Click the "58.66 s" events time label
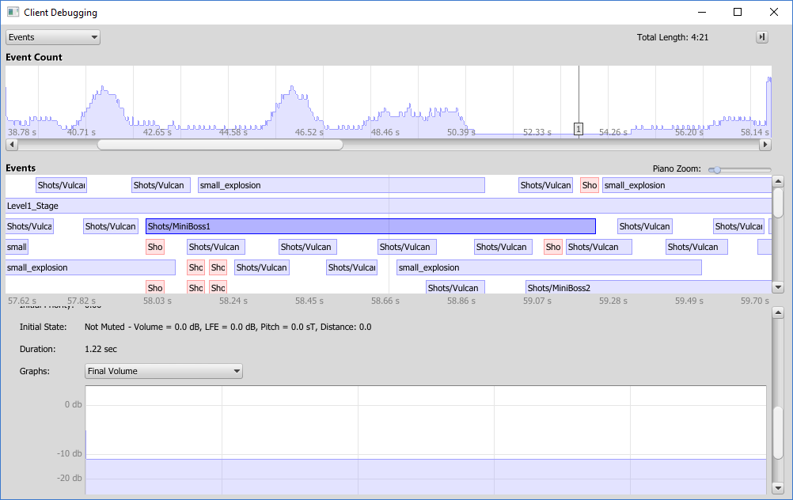The image size is (793, 500). coord(385,301)
